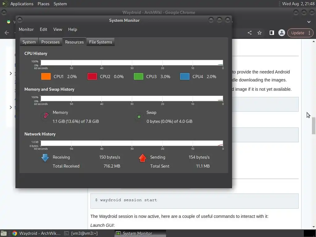Screen dimensions: 316x237
Task: Click the scrollbar up arrow in Chrome
Action: [x=314, y=41]
